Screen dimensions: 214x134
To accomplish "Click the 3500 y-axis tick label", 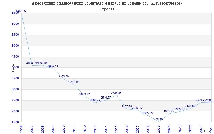I will pos(15,79).
